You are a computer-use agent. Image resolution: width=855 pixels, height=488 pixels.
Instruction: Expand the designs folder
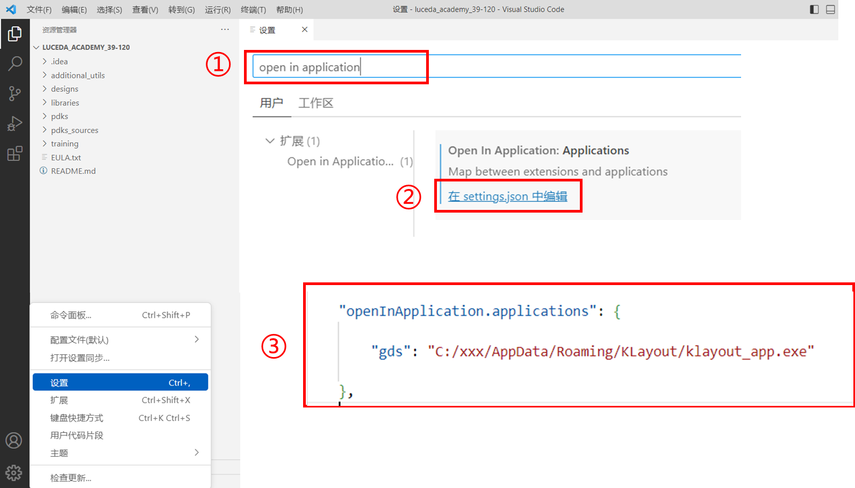pos(45,89)
